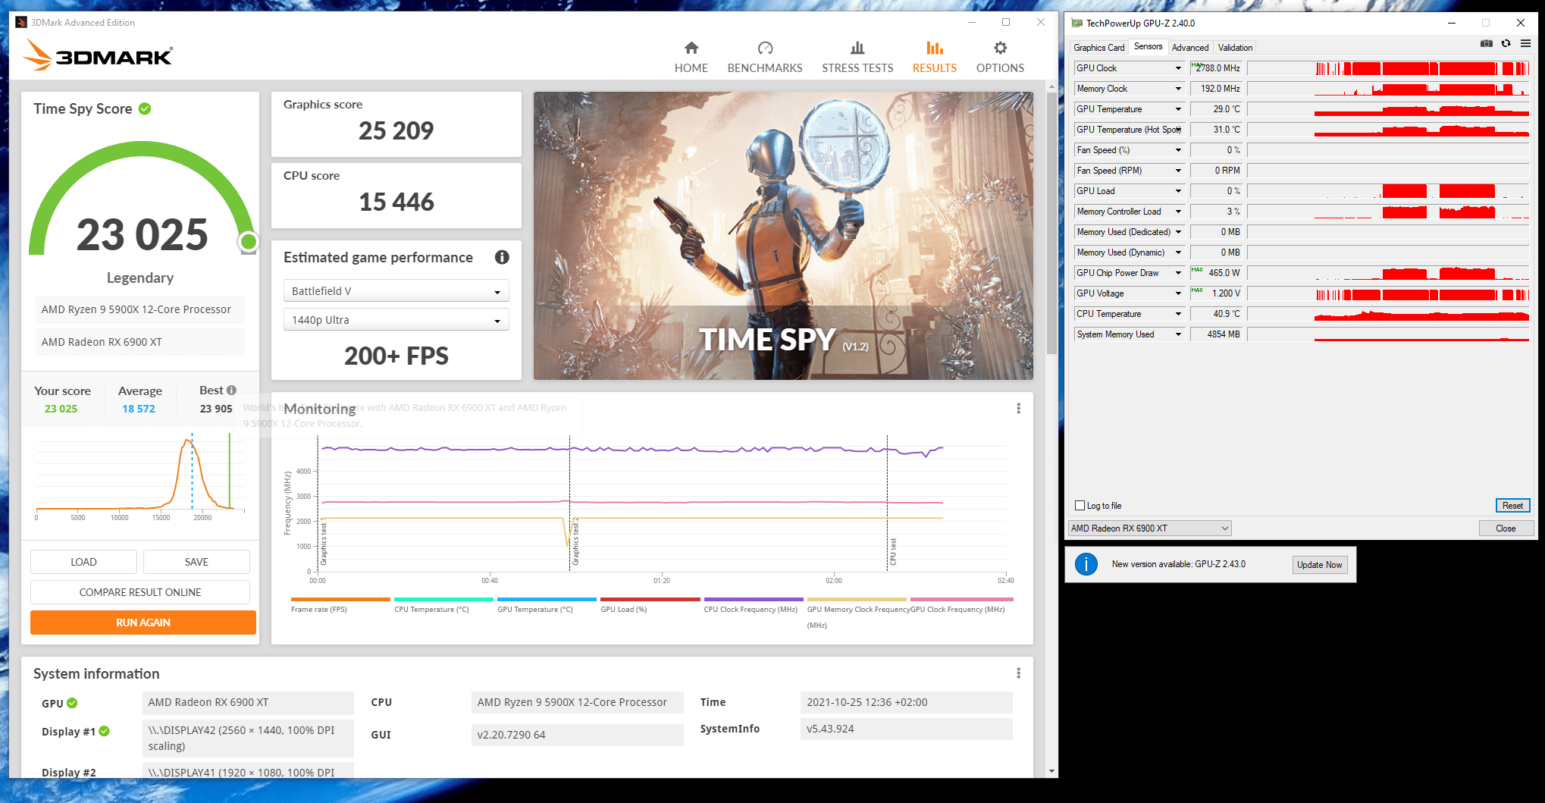Viewport: 1545px width, 803px height.
Task: Open the Battlefield V game dropdown
Action: click(396, 291)
